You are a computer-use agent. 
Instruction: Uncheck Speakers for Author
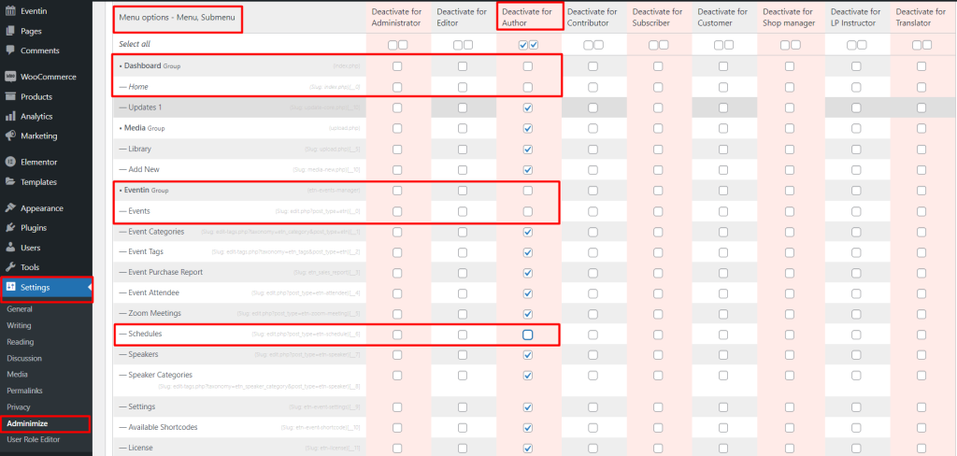click(528, 355)
